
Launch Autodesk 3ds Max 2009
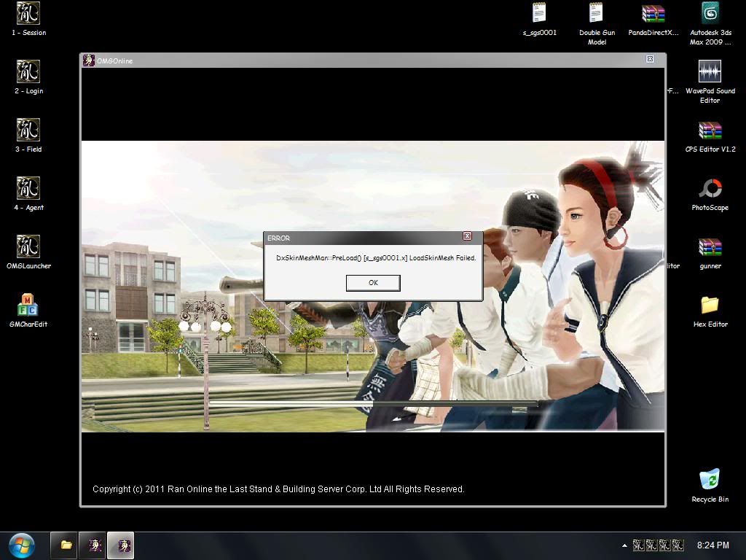click(710, 14)
